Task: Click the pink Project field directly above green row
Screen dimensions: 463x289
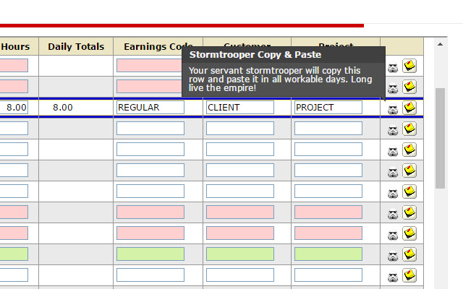Action: click(328, 233)
